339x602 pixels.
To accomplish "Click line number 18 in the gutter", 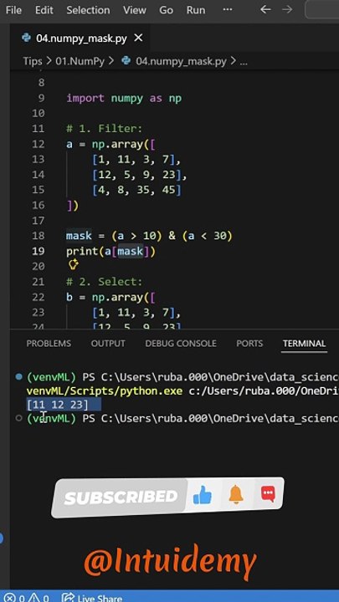I will click(38, 235).
